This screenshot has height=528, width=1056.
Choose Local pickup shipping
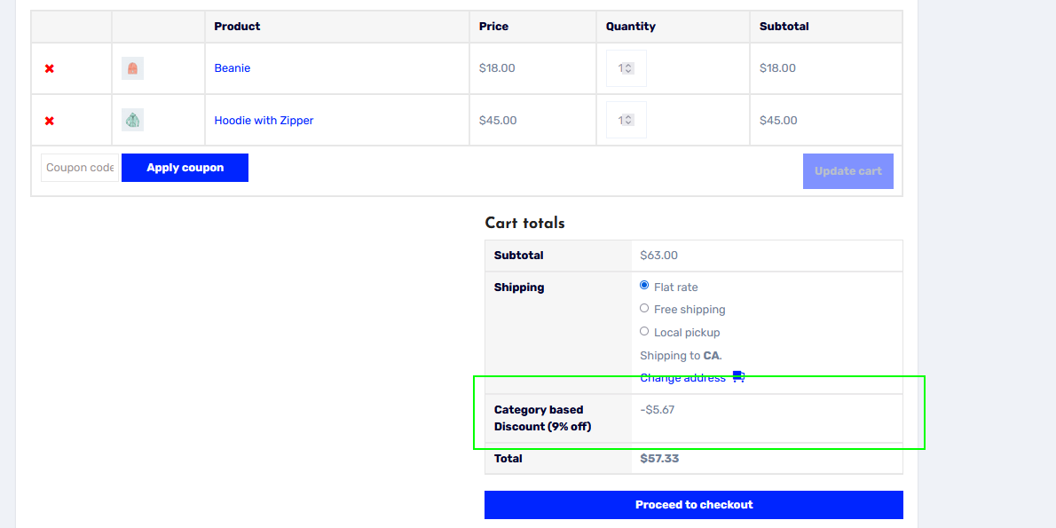(x=643, y=331)
